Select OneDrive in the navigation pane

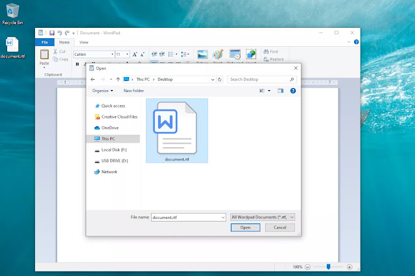[x=110, y=128]
